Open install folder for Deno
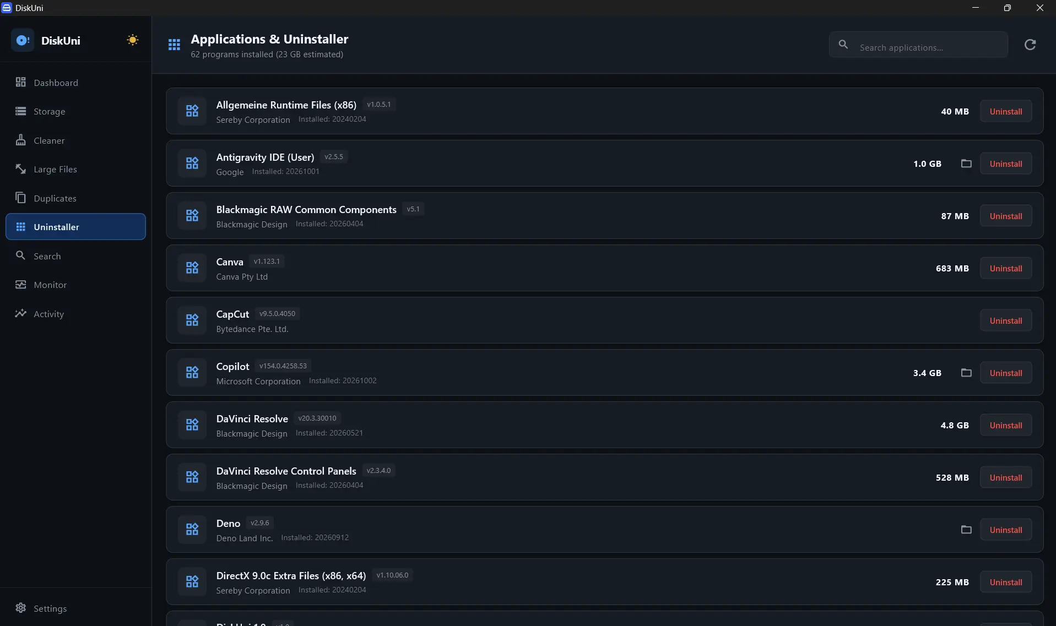Viewport: 1056px width, 626px height. [x=966, y=530]
